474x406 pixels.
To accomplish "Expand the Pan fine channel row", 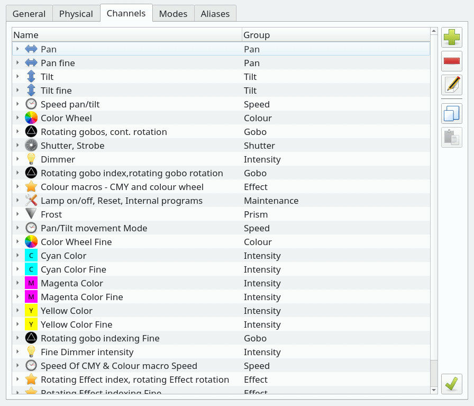I will click(17, 62).
